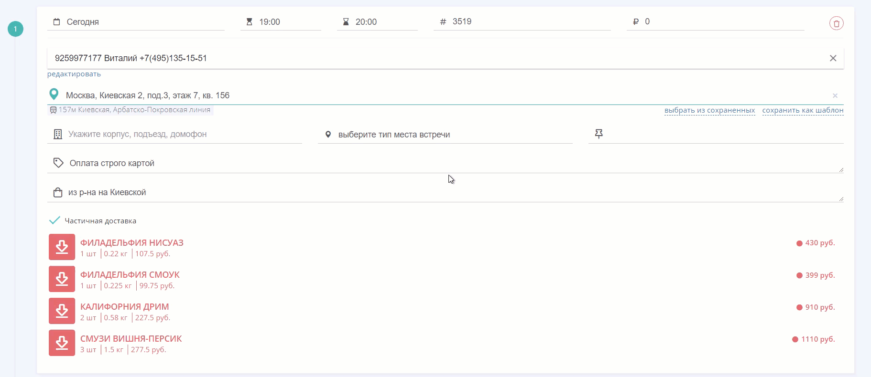Viewport: 871px width, 377px height.
Task: Click the calendar icon beside Сегодня
Action: point(57,22)
